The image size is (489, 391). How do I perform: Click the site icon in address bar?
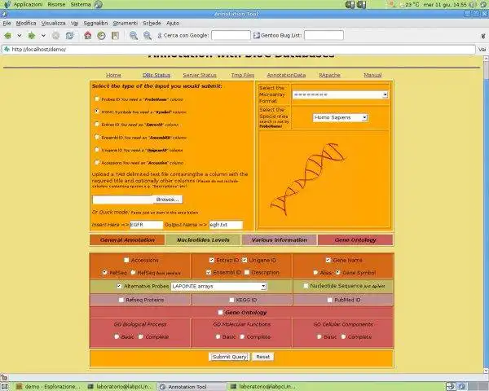(7, 49)
